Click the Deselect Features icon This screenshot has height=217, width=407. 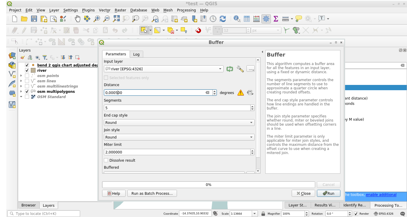(171, 30)
